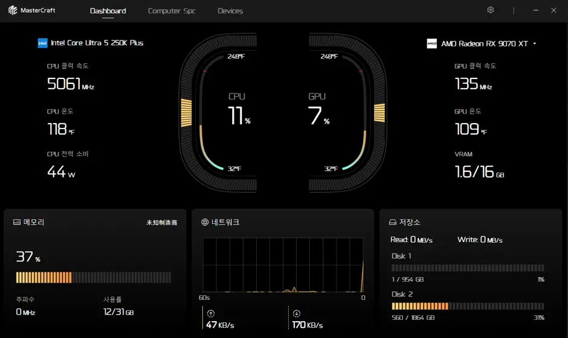The image size is (568, 338).
Task: Click the upload arrow icon above 47 KB/s
Action: point(211,313)
